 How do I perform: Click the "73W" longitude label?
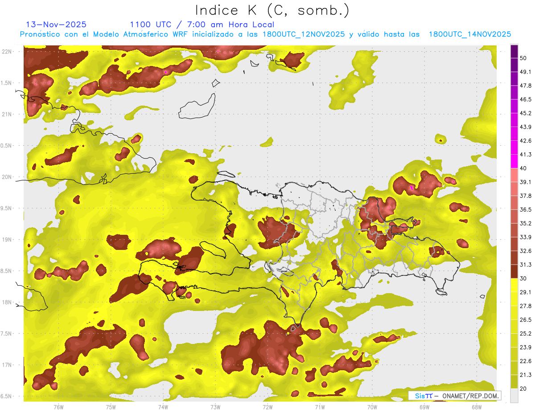tap(215, 407)
